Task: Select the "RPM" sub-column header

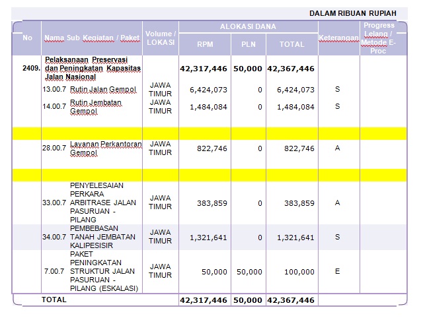Action: tap(205, 44)
